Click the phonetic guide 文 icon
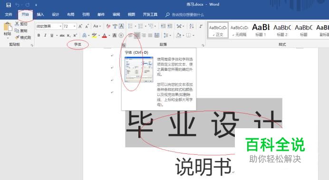 tap(115, 26)
